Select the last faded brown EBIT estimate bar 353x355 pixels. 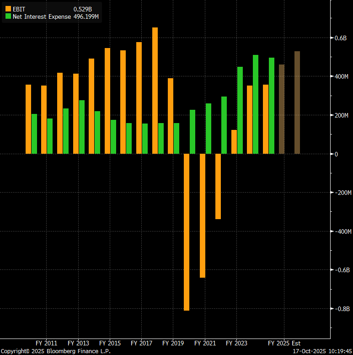(297, 102)
